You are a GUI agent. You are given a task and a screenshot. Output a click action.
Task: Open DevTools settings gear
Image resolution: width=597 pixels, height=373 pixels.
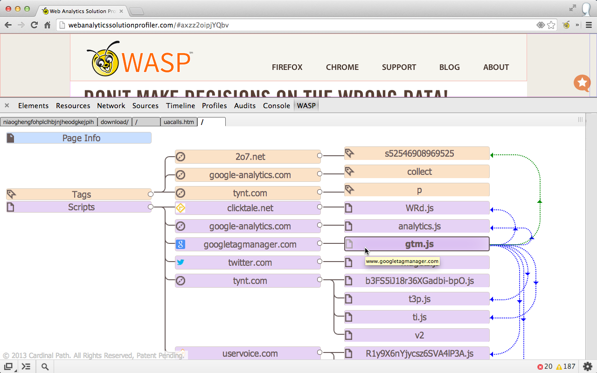(588, 366)
